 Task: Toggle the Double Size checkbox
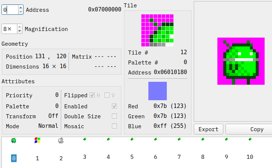tap(114, 116)
